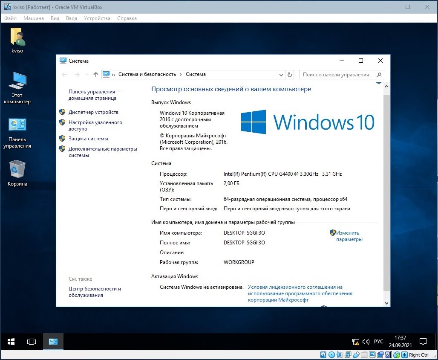Expand the address bar history dropdown
The height and width of the screenshot is (360, 438).
pos(281,75)
